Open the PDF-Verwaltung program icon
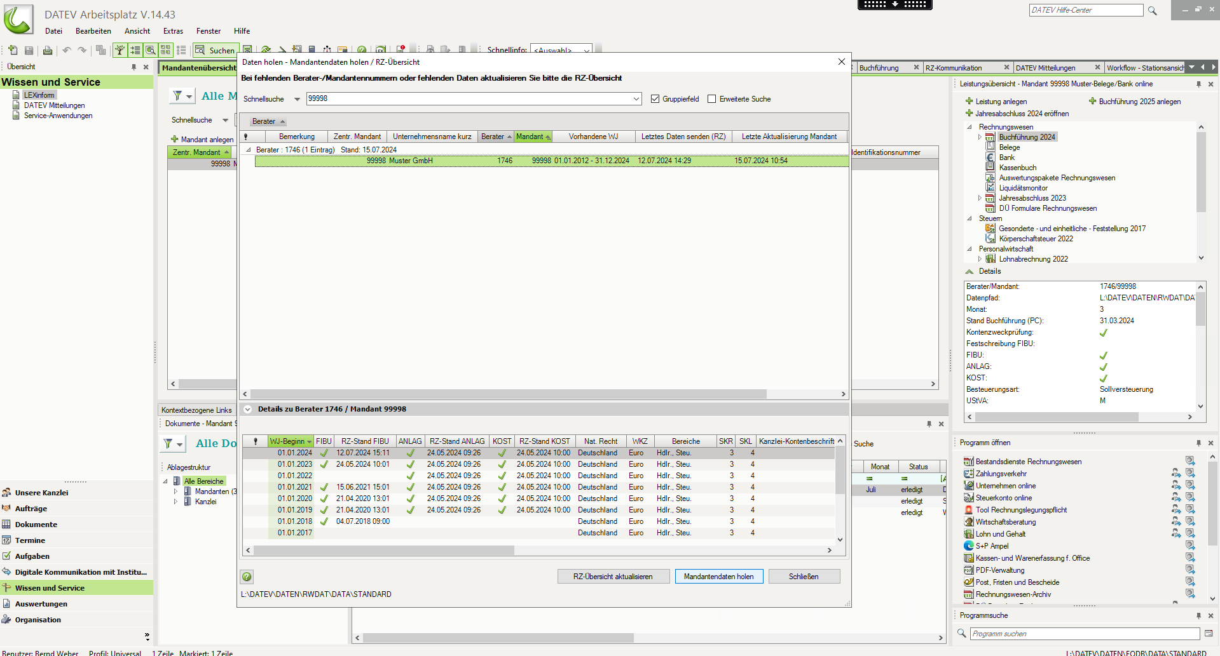1220x656 pixels. click(968, 570)
